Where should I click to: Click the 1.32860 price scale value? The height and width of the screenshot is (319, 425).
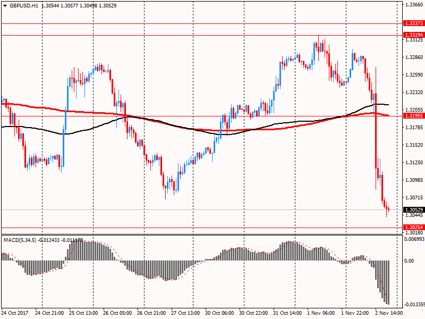coord(414,57)
